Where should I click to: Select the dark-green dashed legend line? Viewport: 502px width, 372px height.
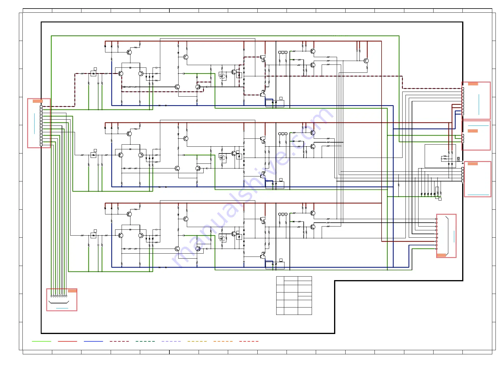(x=145, y=341)
